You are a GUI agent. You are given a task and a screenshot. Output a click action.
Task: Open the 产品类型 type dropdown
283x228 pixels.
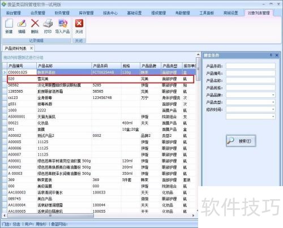(x=273, y=102)
